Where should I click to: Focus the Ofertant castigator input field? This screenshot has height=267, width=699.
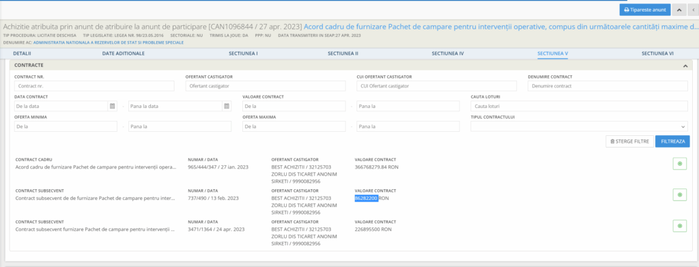(x=266, y=85)
